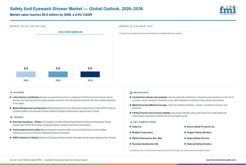
Task: Click the 'Competition turns on documentation depth' footnote
Action: coord(170,151)
